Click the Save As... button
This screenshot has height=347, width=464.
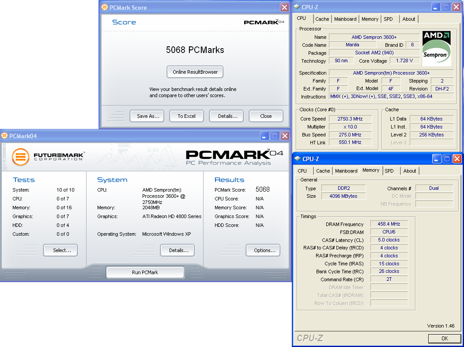[x=148, y=116]
